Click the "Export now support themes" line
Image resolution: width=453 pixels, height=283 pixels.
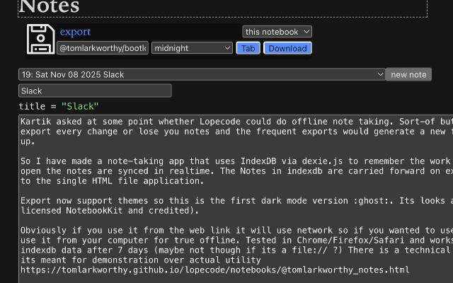click(142, 201)
